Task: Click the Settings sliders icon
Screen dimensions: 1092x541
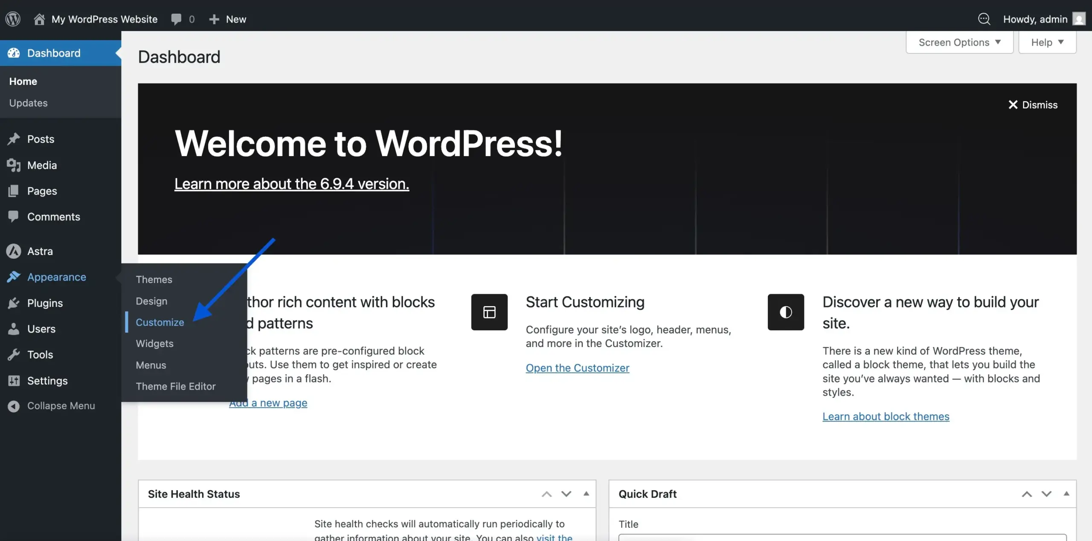Action: click(x=14, y=381)
